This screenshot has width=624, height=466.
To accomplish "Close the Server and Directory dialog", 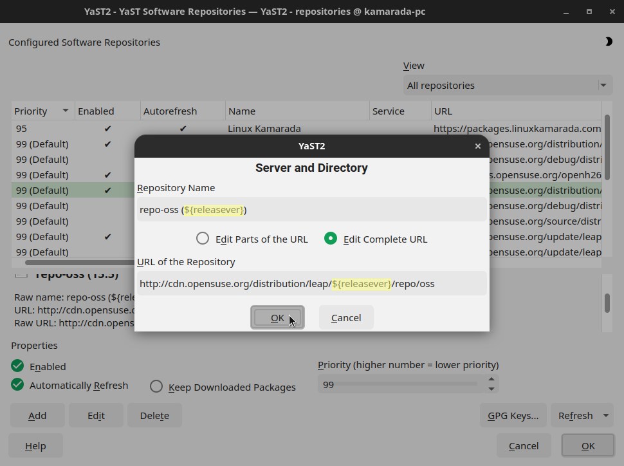I will pos(478,146).
